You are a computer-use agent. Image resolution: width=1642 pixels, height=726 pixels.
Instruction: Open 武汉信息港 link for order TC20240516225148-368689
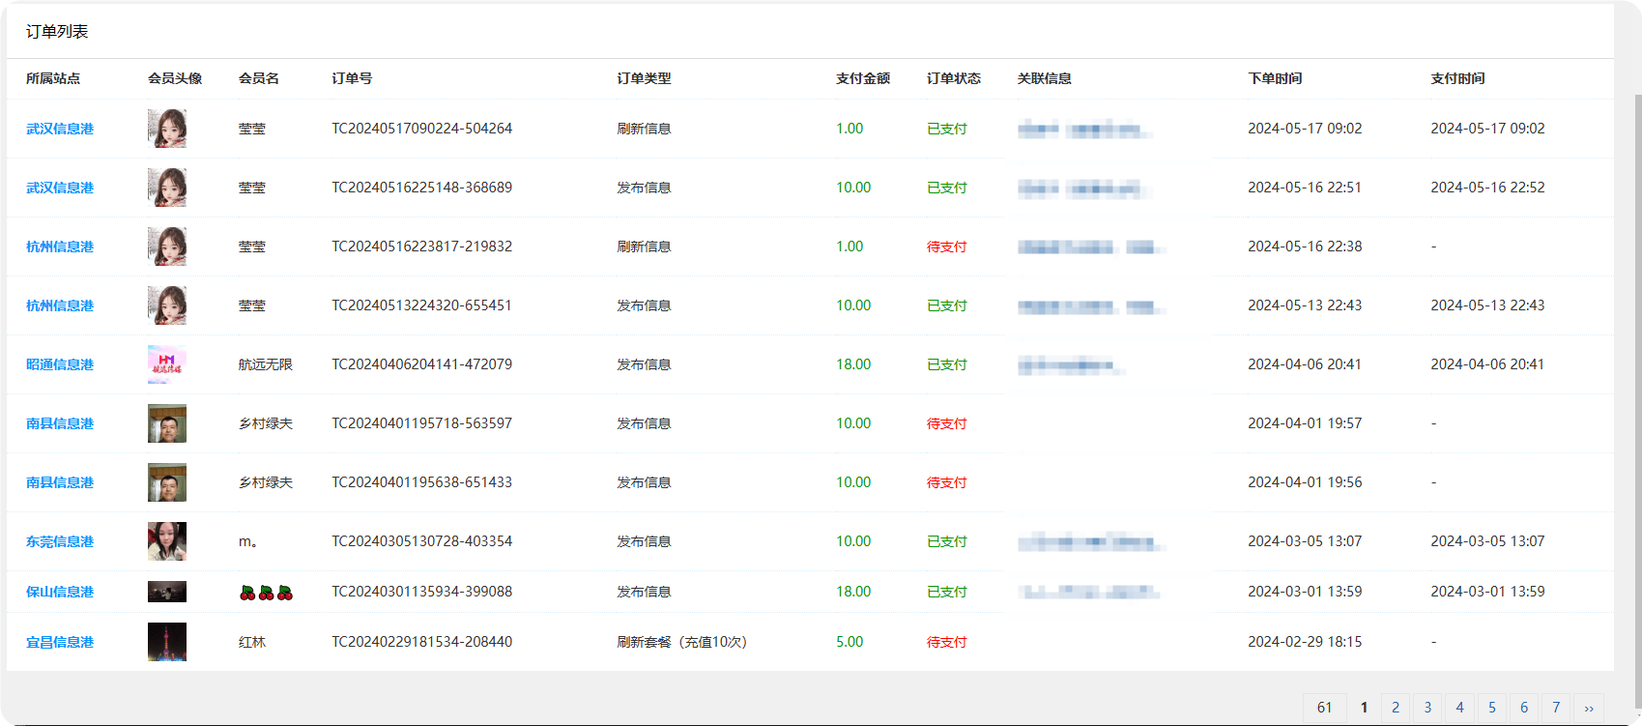click(60, 188)
